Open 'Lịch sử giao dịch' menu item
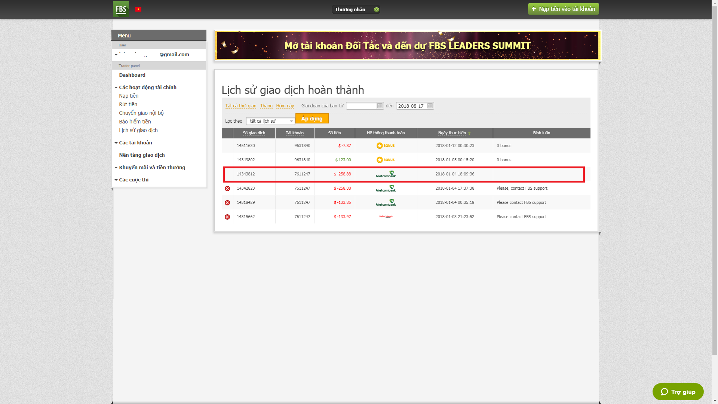The width and height of the screenshot is (718, 404). coord(138,130)
